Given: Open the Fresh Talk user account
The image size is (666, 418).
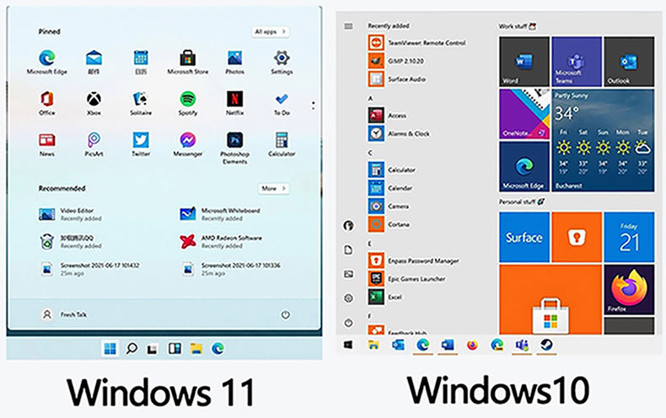Looking at the screenshot, I should click(64, 315).
